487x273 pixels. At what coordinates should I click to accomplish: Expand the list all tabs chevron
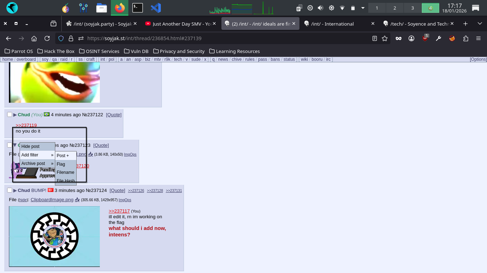pyautogui.click(x=480, y=24)
